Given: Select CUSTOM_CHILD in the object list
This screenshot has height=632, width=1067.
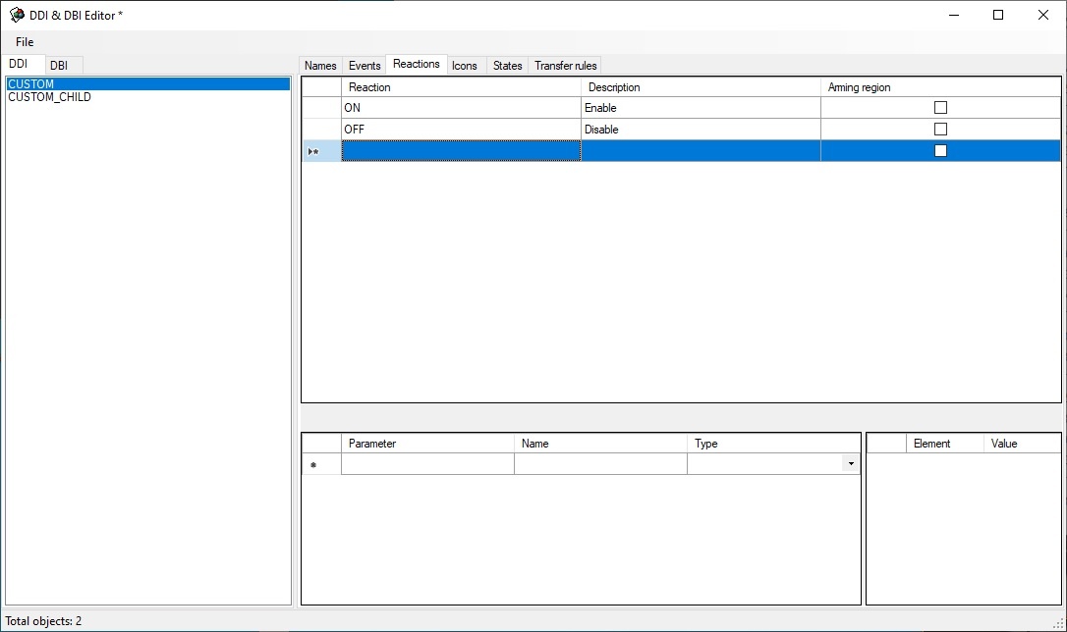Looking at the screenshot, I should click(x=49, y=98).
